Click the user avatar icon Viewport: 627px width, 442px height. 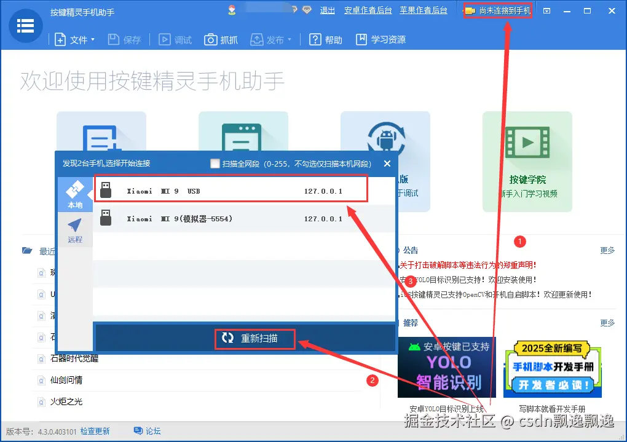coord(232,10)
